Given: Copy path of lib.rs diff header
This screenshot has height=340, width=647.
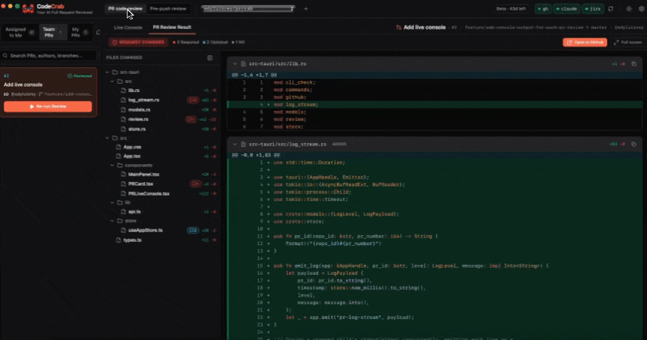Looking at the screenshot, I should coord(634,64).
